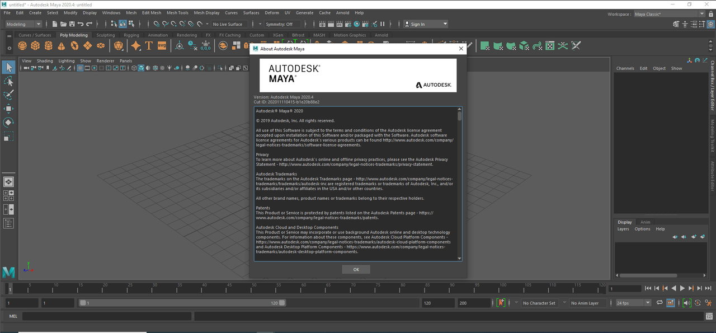Image resolution: width=716 pixels, height=333 pixels.
Task: Open the Channels menu in Channel Box
Action: coord(625,68)
